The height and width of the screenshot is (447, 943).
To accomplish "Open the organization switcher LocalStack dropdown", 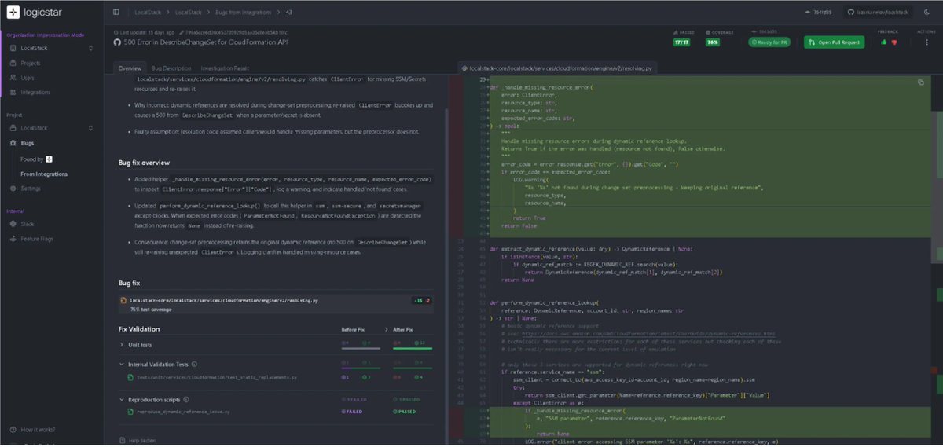I will click(x=51, y=49).
